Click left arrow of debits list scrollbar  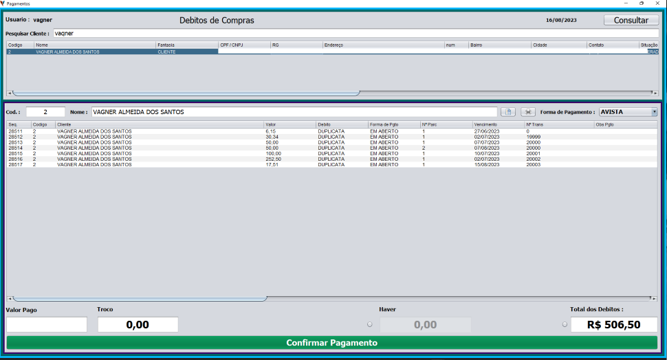(x=10, y=299)
